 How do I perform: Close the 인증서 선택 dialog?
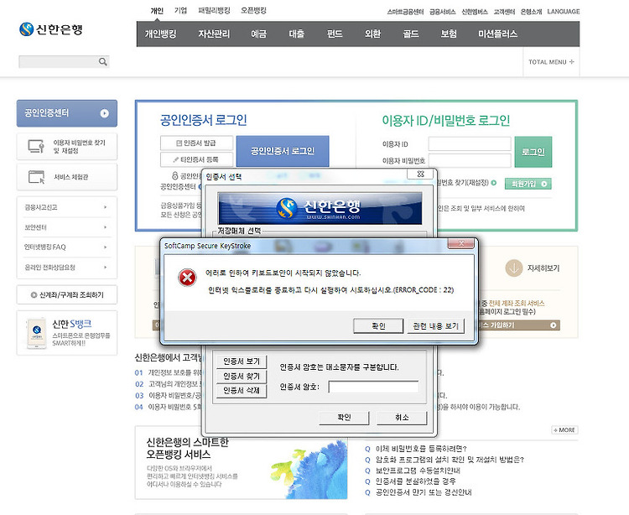pos(420,174)
